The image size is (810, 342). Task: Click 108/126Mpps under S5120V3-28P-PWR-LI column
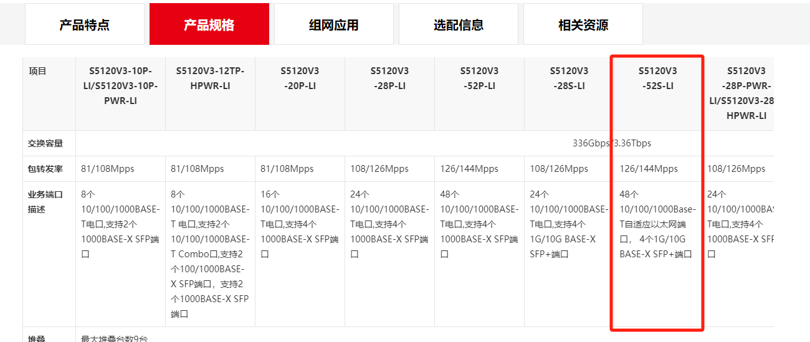coord(736,169)
